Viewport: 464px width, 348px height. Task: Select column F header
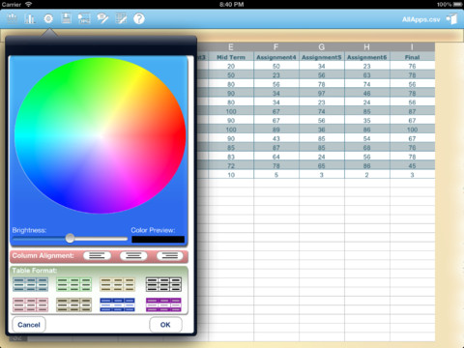(276, 47)
